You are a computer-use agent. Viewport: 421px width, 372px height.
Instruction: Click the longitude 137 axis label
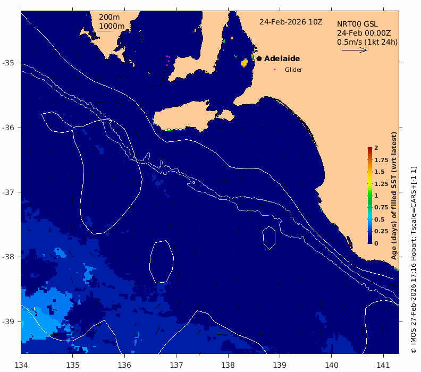coord(176,365)
